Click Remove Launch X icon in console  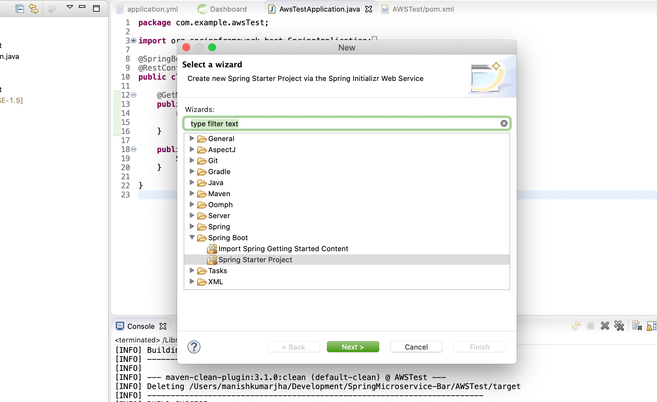click(x=605, y=326)
